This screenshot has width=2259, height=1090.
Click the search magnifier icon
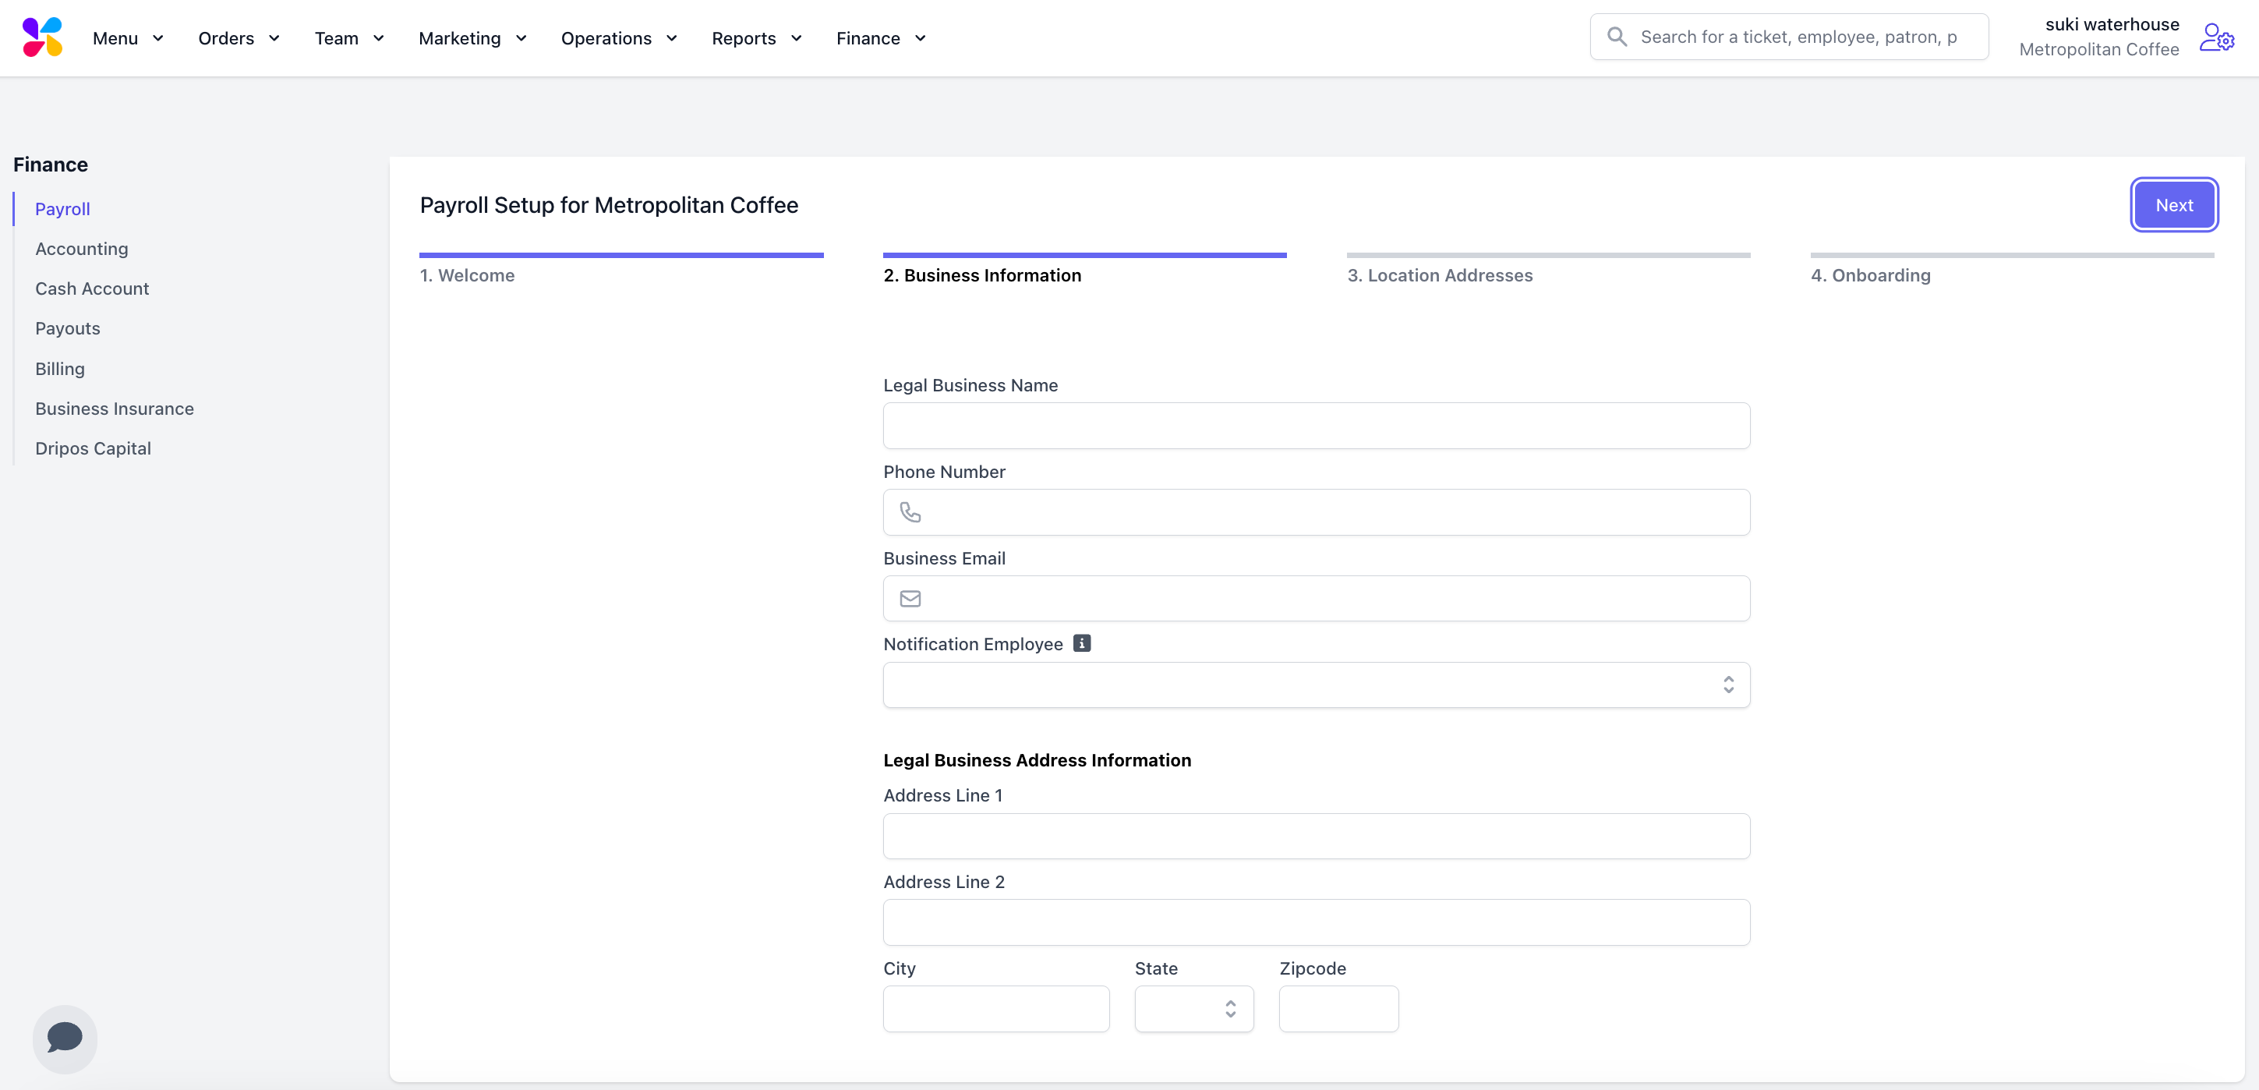coord(1616,37)
